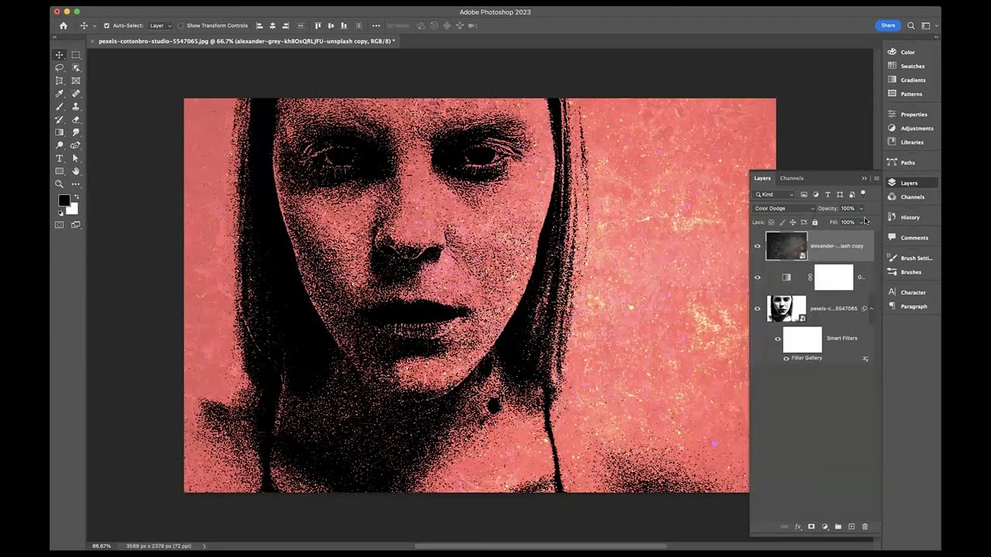
Task: Select the Eraser tool
Action: coord(76,120)
